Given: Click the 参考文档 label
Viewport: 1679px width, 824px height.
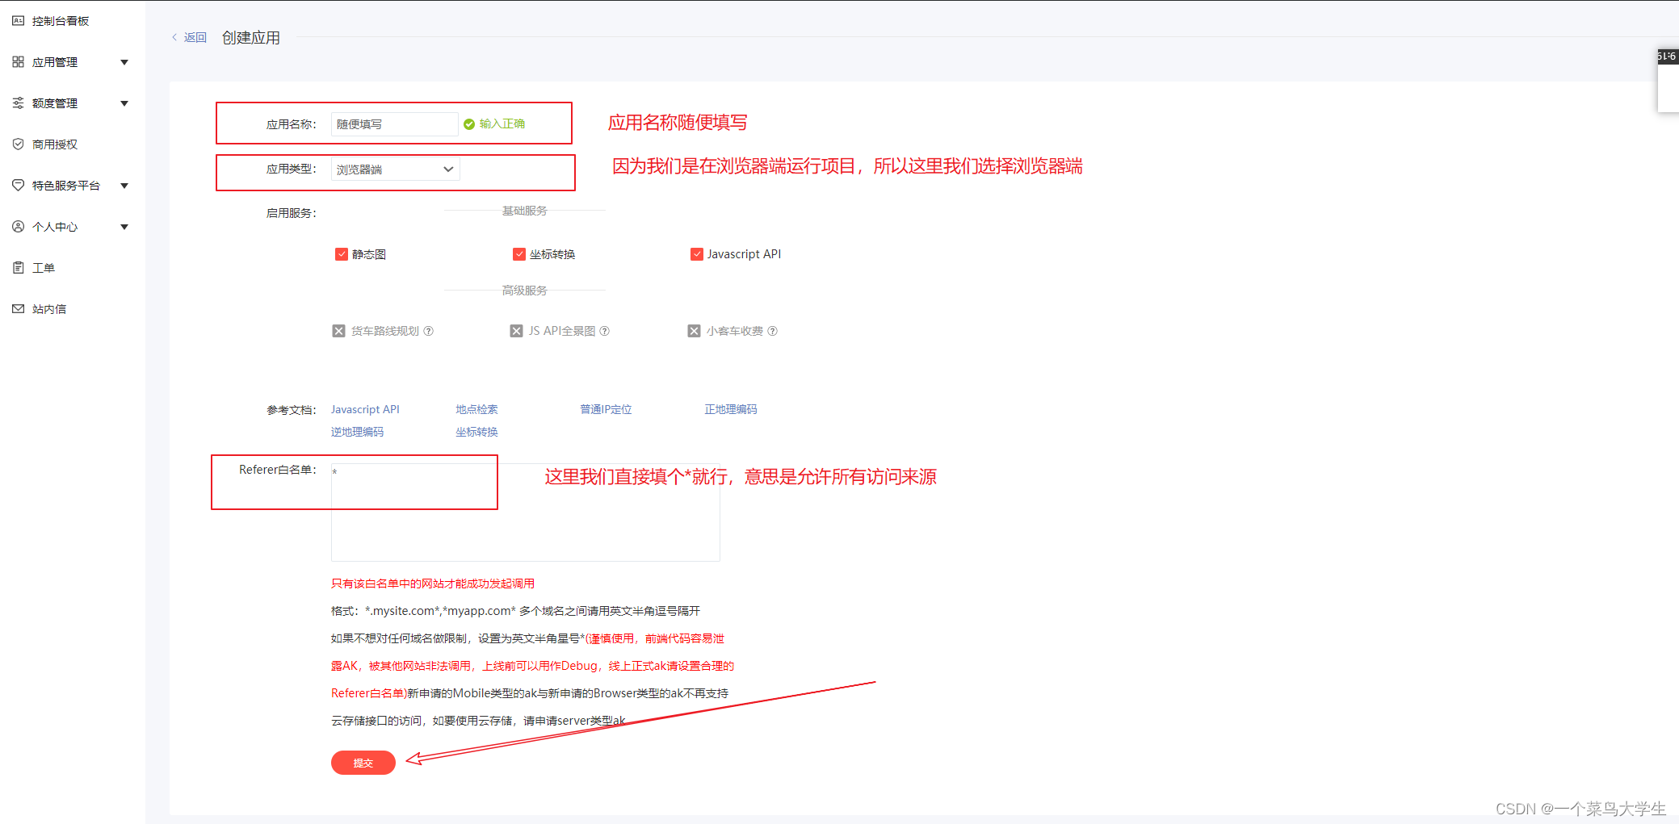Looking at the screenshot, I should point(292,410).
